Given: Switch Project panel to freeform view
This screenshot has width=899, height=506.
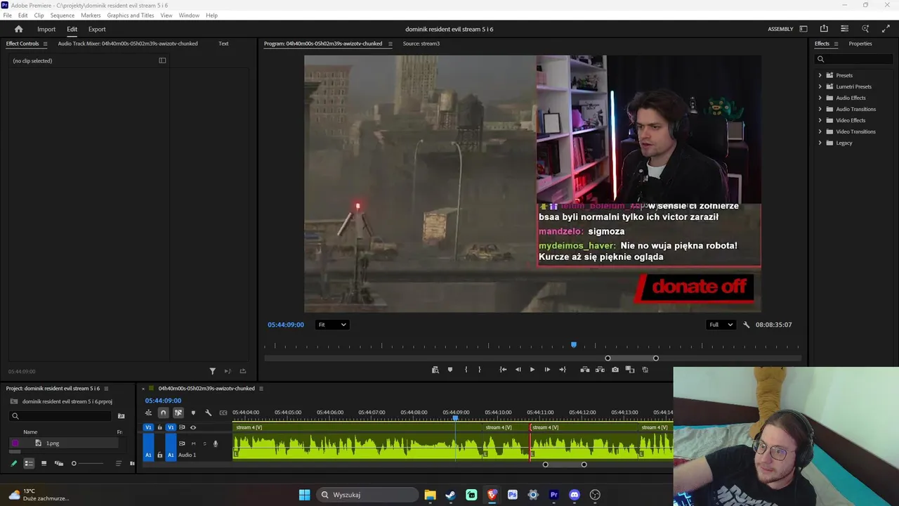Looking at the screenshot, I should coord(59,463).
